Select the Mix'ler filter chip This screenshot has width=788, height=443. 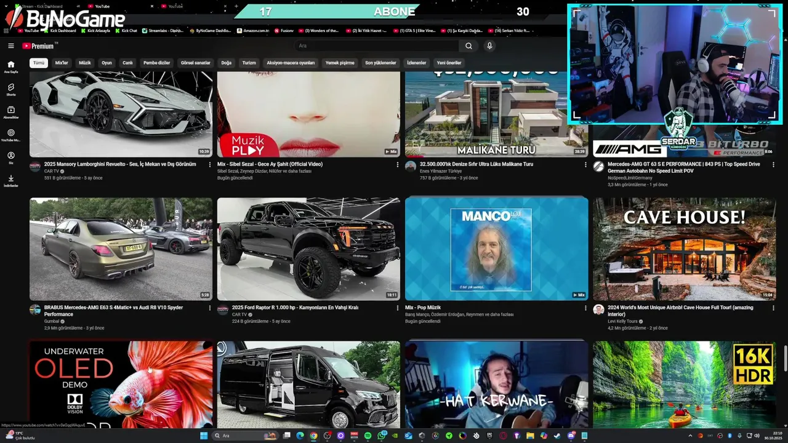pos(62,63)
